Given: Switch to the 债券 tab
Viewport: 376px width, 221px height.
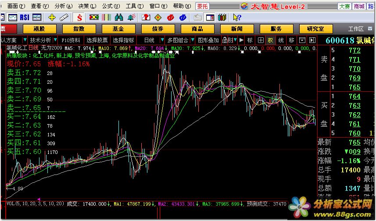Looking at the screenshot, I should pos(158,29).
